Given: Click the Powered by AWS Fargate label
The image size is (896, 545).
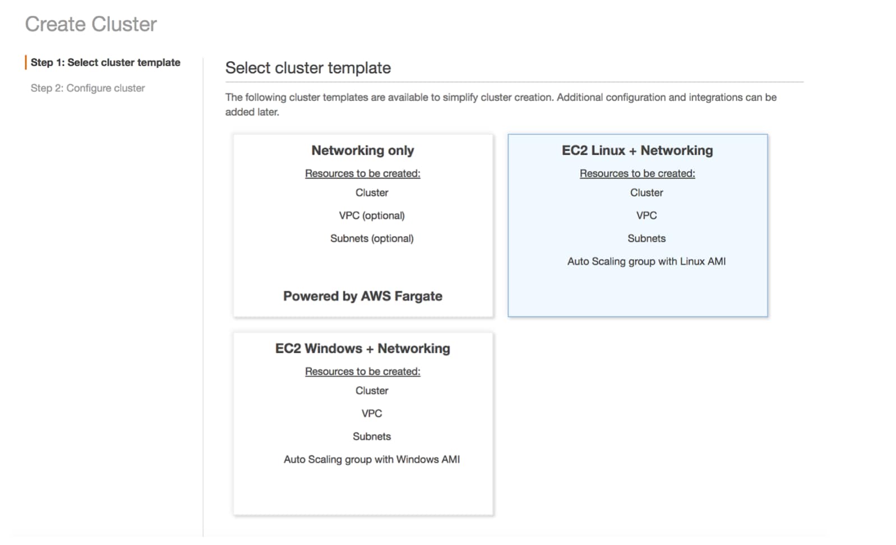Looking at the screenshot, I should pyautogui.click(x=362, y=296).
